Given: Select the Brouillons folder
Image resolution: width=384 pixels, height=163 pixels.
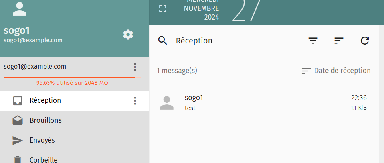Looking at the screenshot, I should [75, 120].
